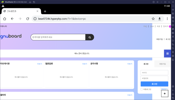Click 더보기 for 자유게시판
This screenshot has height=100, width=175.
point(40,64)
